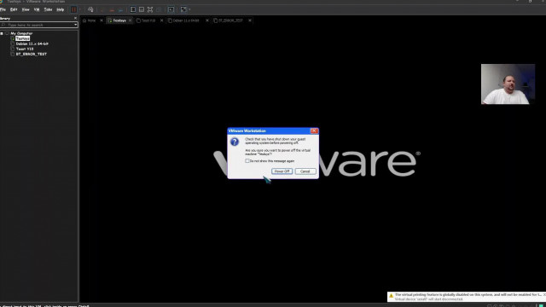
Task: Collapse the My Computer tree node
Action: tap(2, 33)
